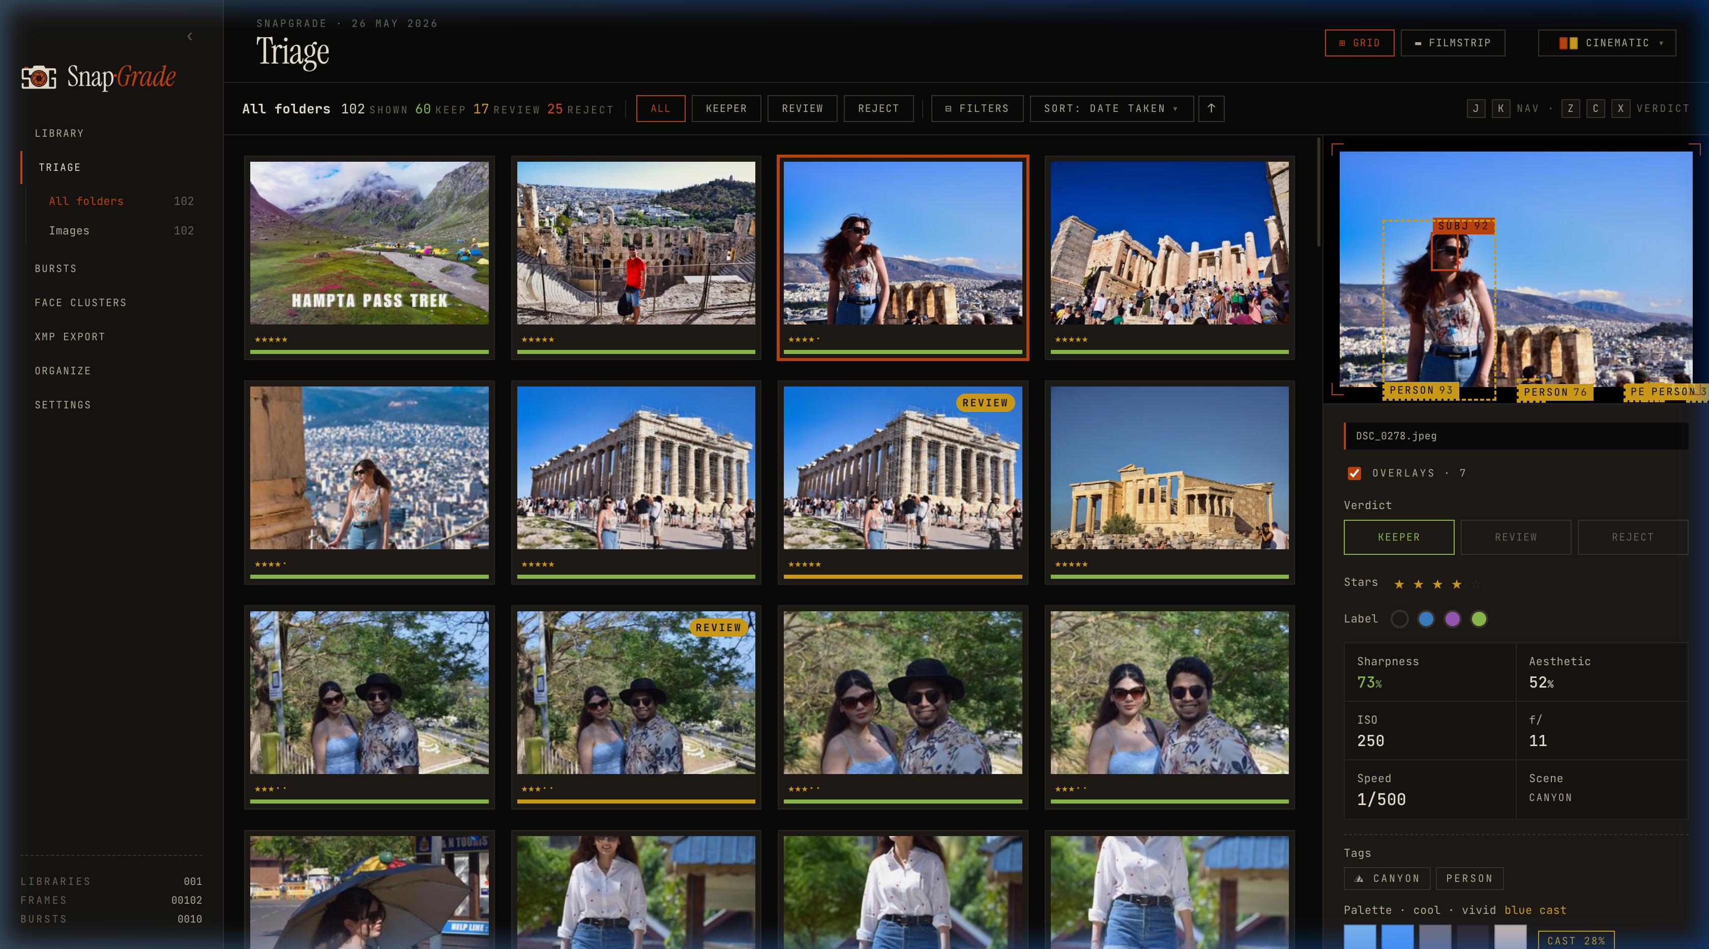Click the PERSON tag chip
1709x949 pixels.
[x=1469, y=878]
